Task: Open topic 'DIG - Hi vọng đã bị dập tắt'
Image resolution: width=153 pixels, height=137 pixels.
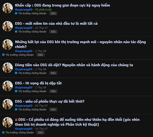Action: 38,83
